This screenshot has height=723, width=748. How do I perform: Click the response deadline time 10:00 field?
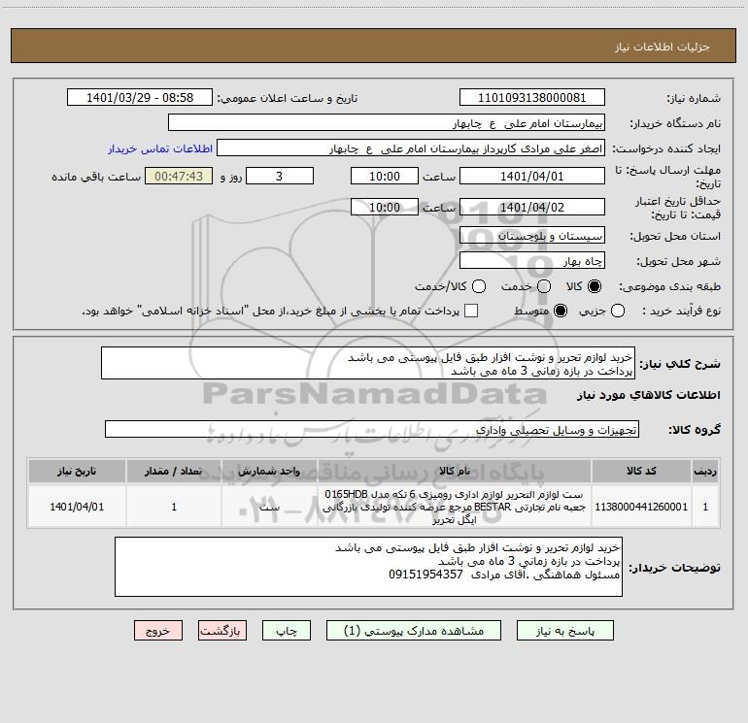point(385,176)
